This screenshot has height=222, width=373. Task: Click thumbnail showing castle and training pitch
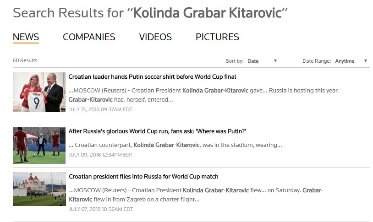[39, 189]
